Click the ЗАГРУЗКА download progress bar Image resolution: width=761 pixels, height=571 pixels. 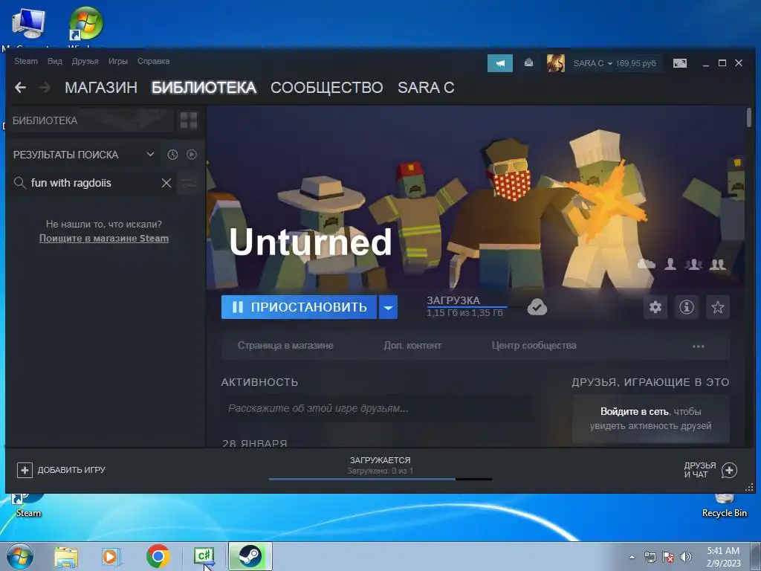[467, 307]
